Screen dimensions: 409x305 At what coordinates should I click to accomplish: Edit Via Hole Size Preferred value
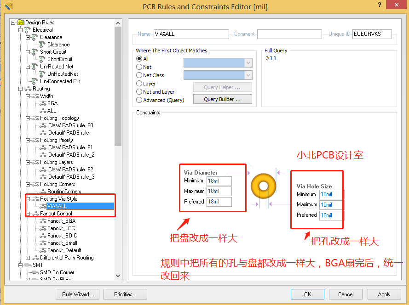click(x=332, y=215)
